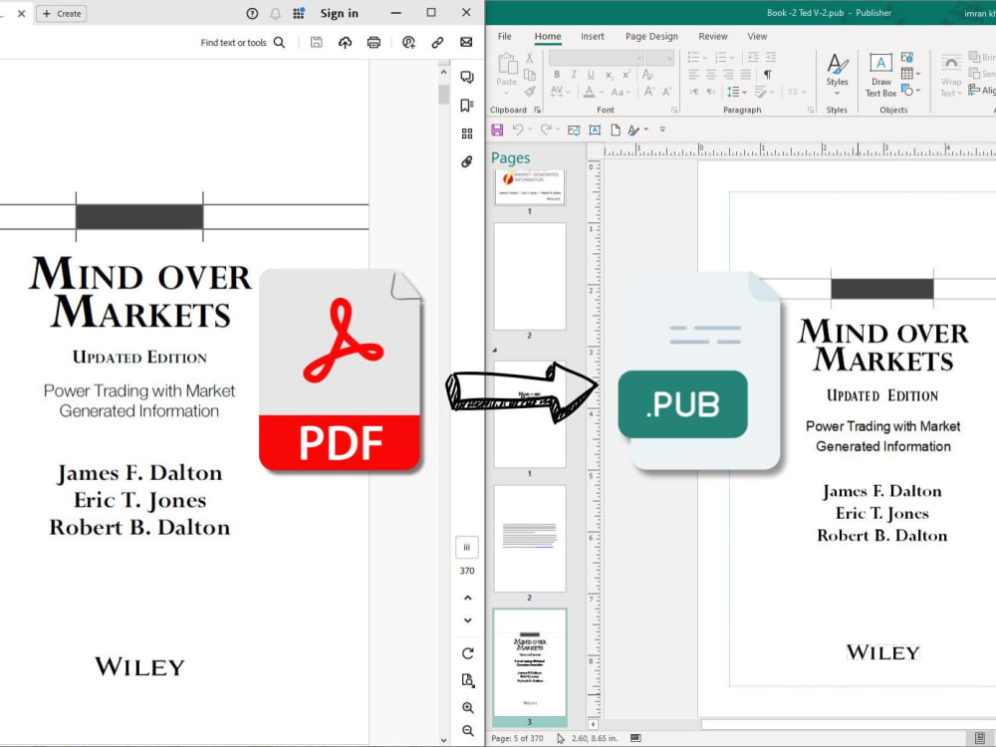Open Acrobat comments panel
This screenshot has width=996, height=747.
click(x=467, y=78)
